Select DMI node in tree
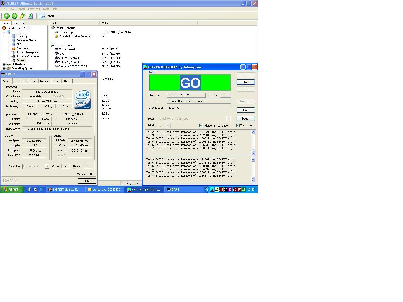Screen dimensions: 403x302 (x=19, y=44)
